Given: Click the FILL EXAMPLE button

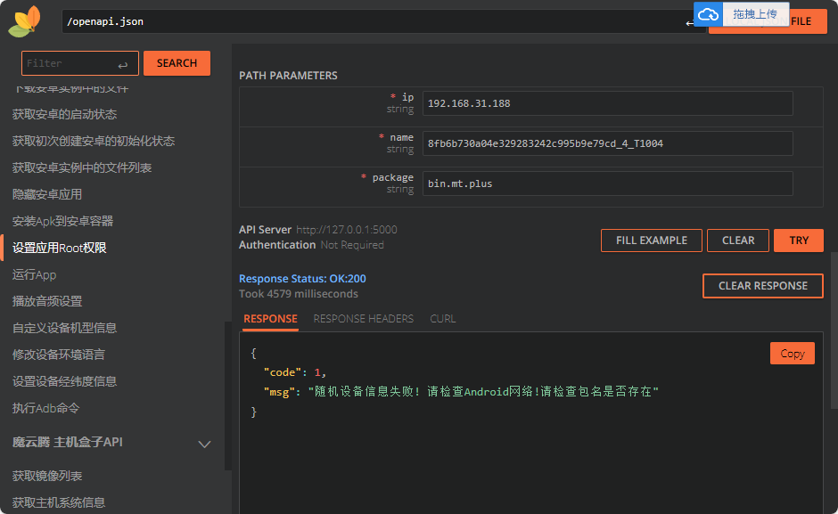Looking at the screenshot, I should [651, 241].
